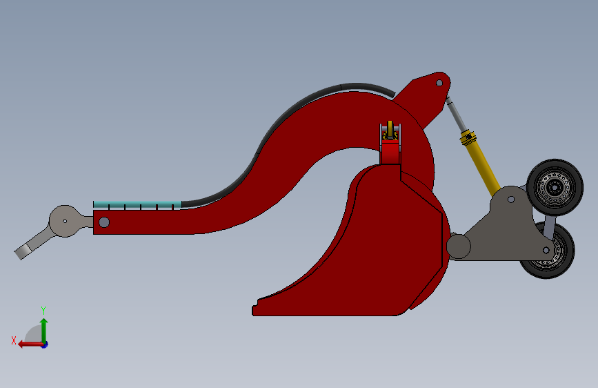This screenshot has height=388, width=598.
Task: Select the silver tip of the left link
Action: [23, 251]
